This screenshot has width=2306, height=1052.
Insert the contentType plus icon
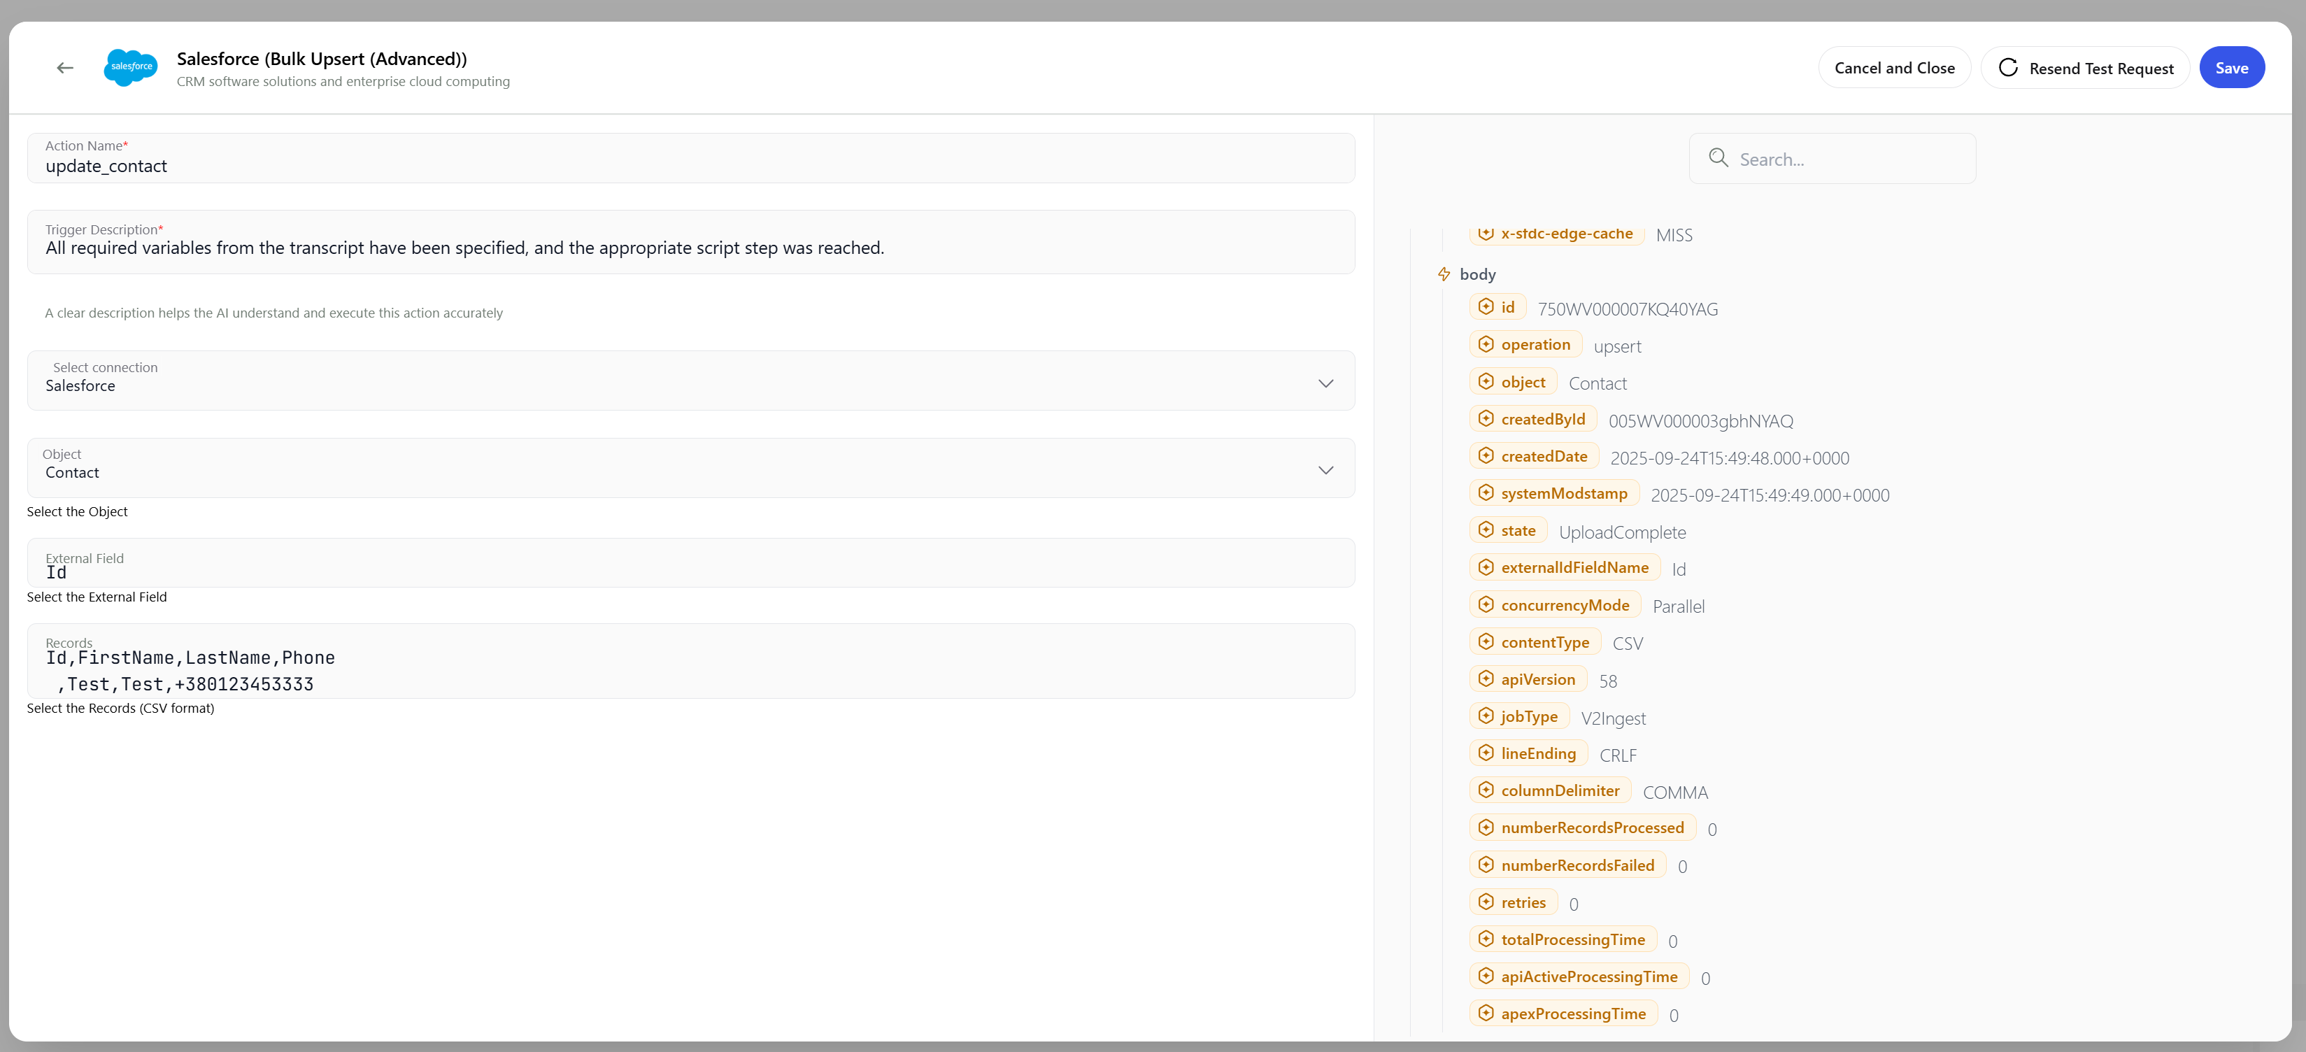click(x=1486, y=642)
